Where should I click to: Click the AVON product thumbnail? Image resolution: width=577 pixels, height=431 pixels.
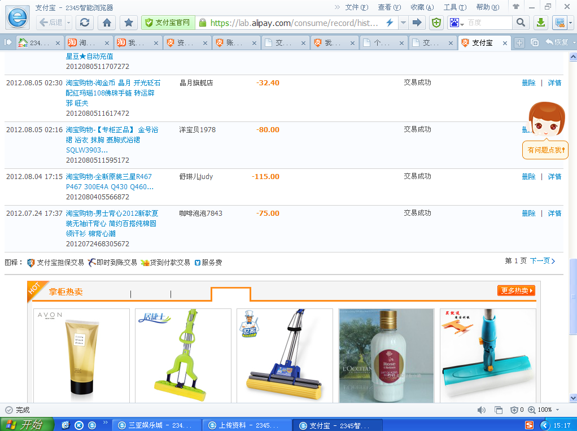pyautogui.click(x=81, y=355)
